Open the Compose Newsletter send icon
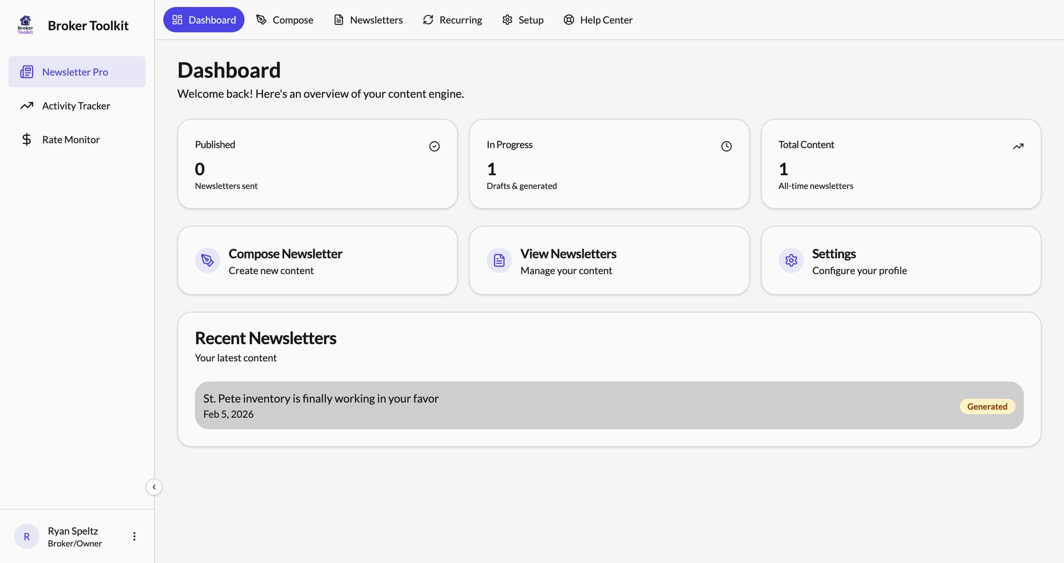 (x=207, y=260)
